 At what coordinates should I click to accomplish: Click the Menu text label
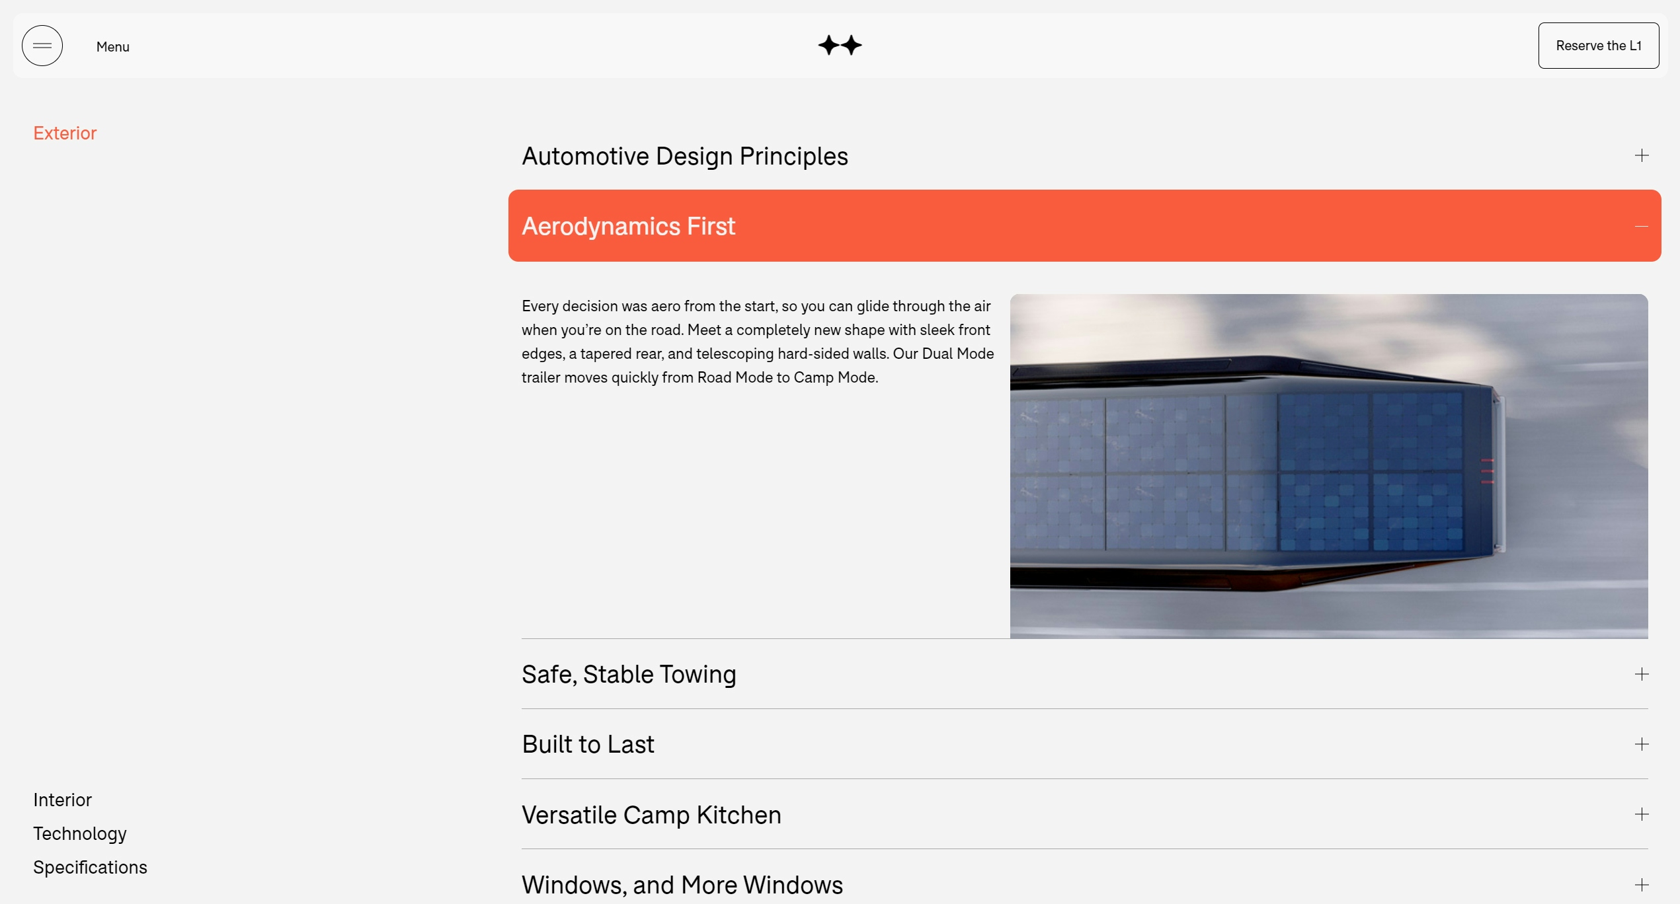pos(112,47)
